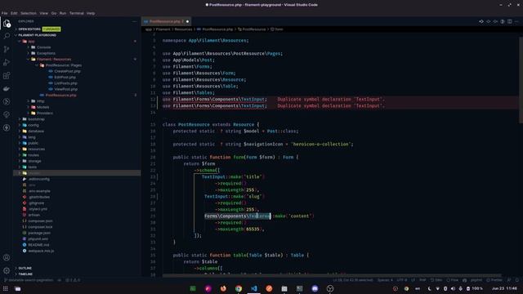This screenshot has width=523, height=294.
Task: Click the Bluetooth tray icon
Action: pyautogui.click(x=445, y=288)
